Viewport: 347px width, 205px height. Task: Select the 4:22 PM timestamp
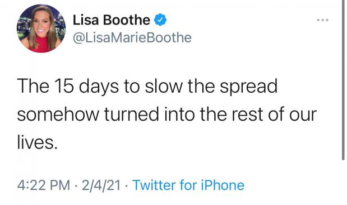point(44,185)
